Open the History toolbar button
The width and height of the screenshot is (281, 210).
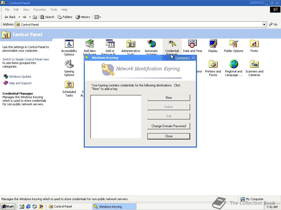[83, 17]
